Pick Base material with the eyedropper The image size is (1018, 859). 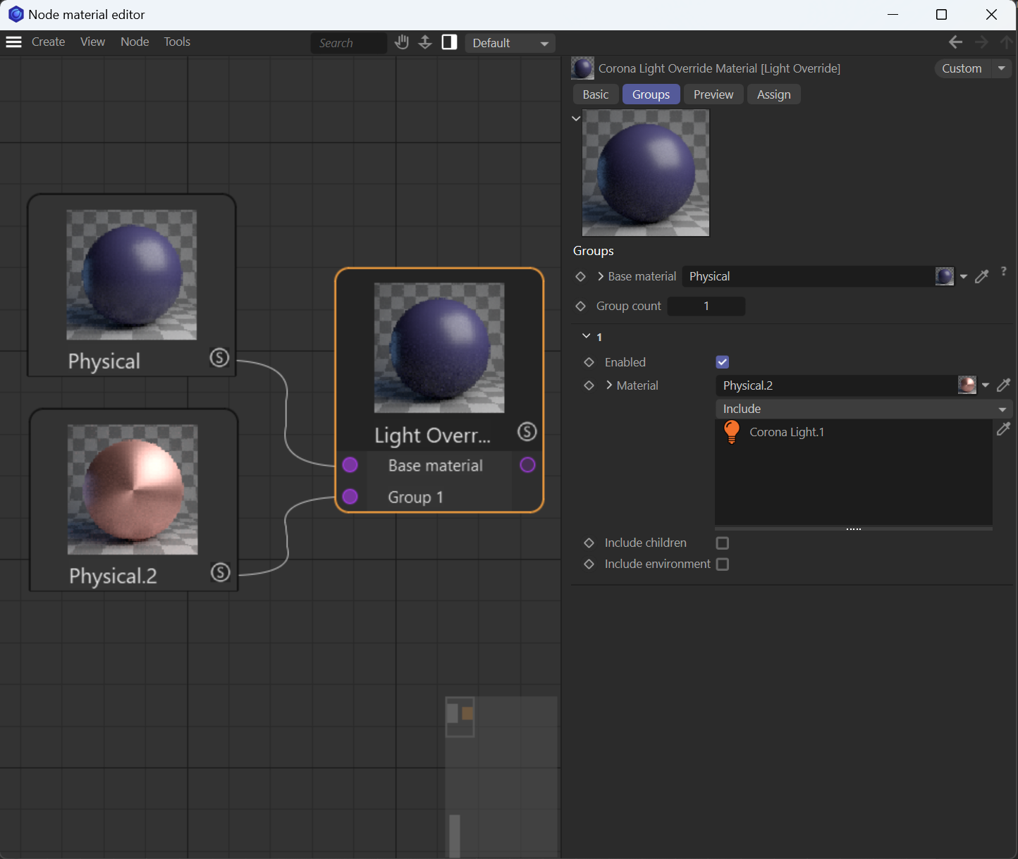[x=981, y=276]
